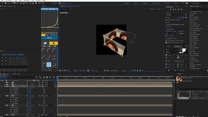
Task: Click the project footage thumbnail preview
Action: click(179, 79)
